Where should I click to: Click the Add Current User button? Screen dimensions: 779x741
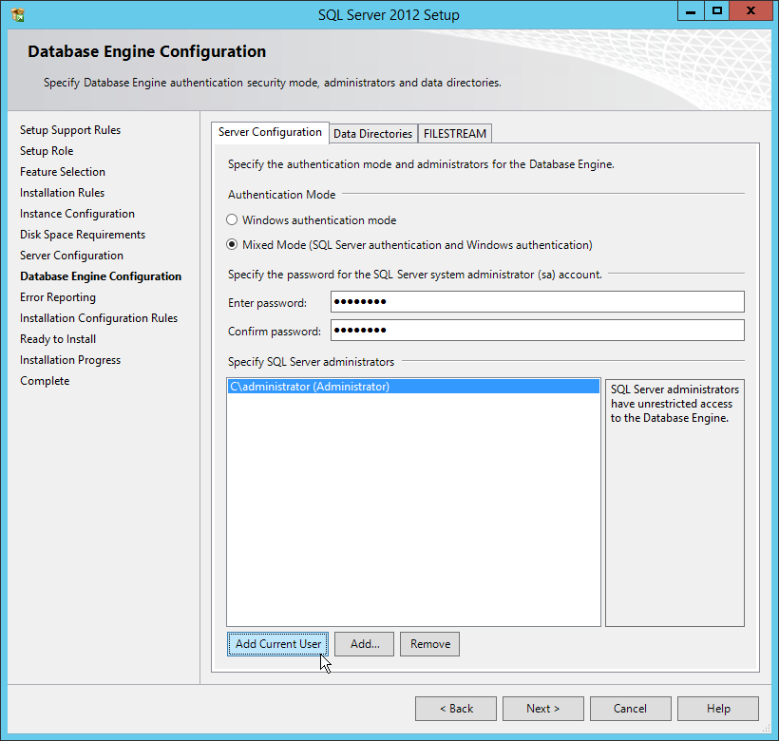pyautogui.click(x=277, y=643)
